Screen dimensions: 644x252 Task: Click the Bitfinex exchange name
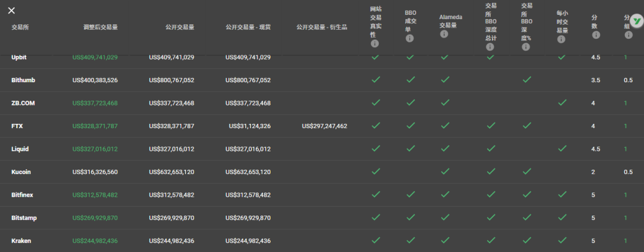pos(24,195)
